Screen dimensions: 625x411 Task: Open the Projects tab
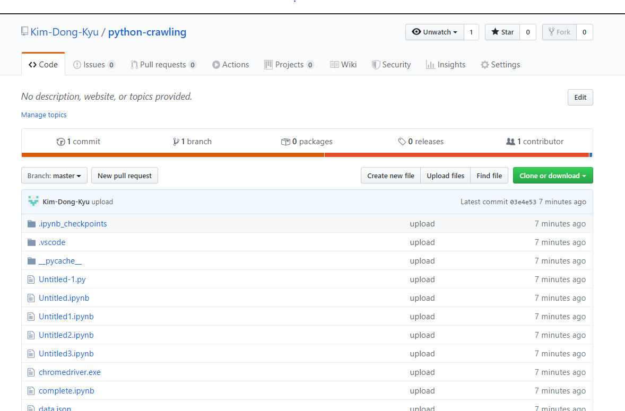(289, 65)
